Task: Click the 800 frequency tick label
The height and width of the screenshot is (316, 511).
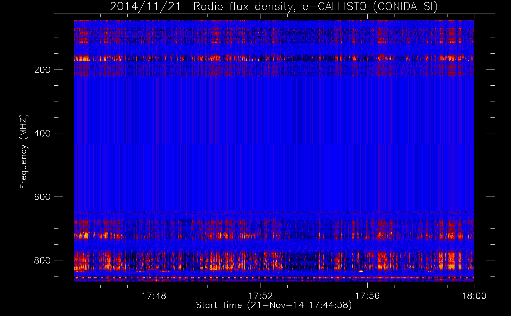Action: 42,260
